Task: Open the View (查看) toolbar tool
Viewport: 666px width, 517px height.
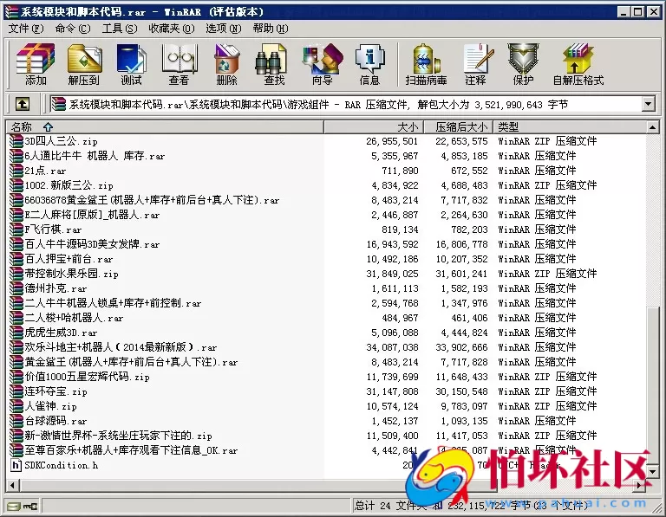Action: pos(179,64)
